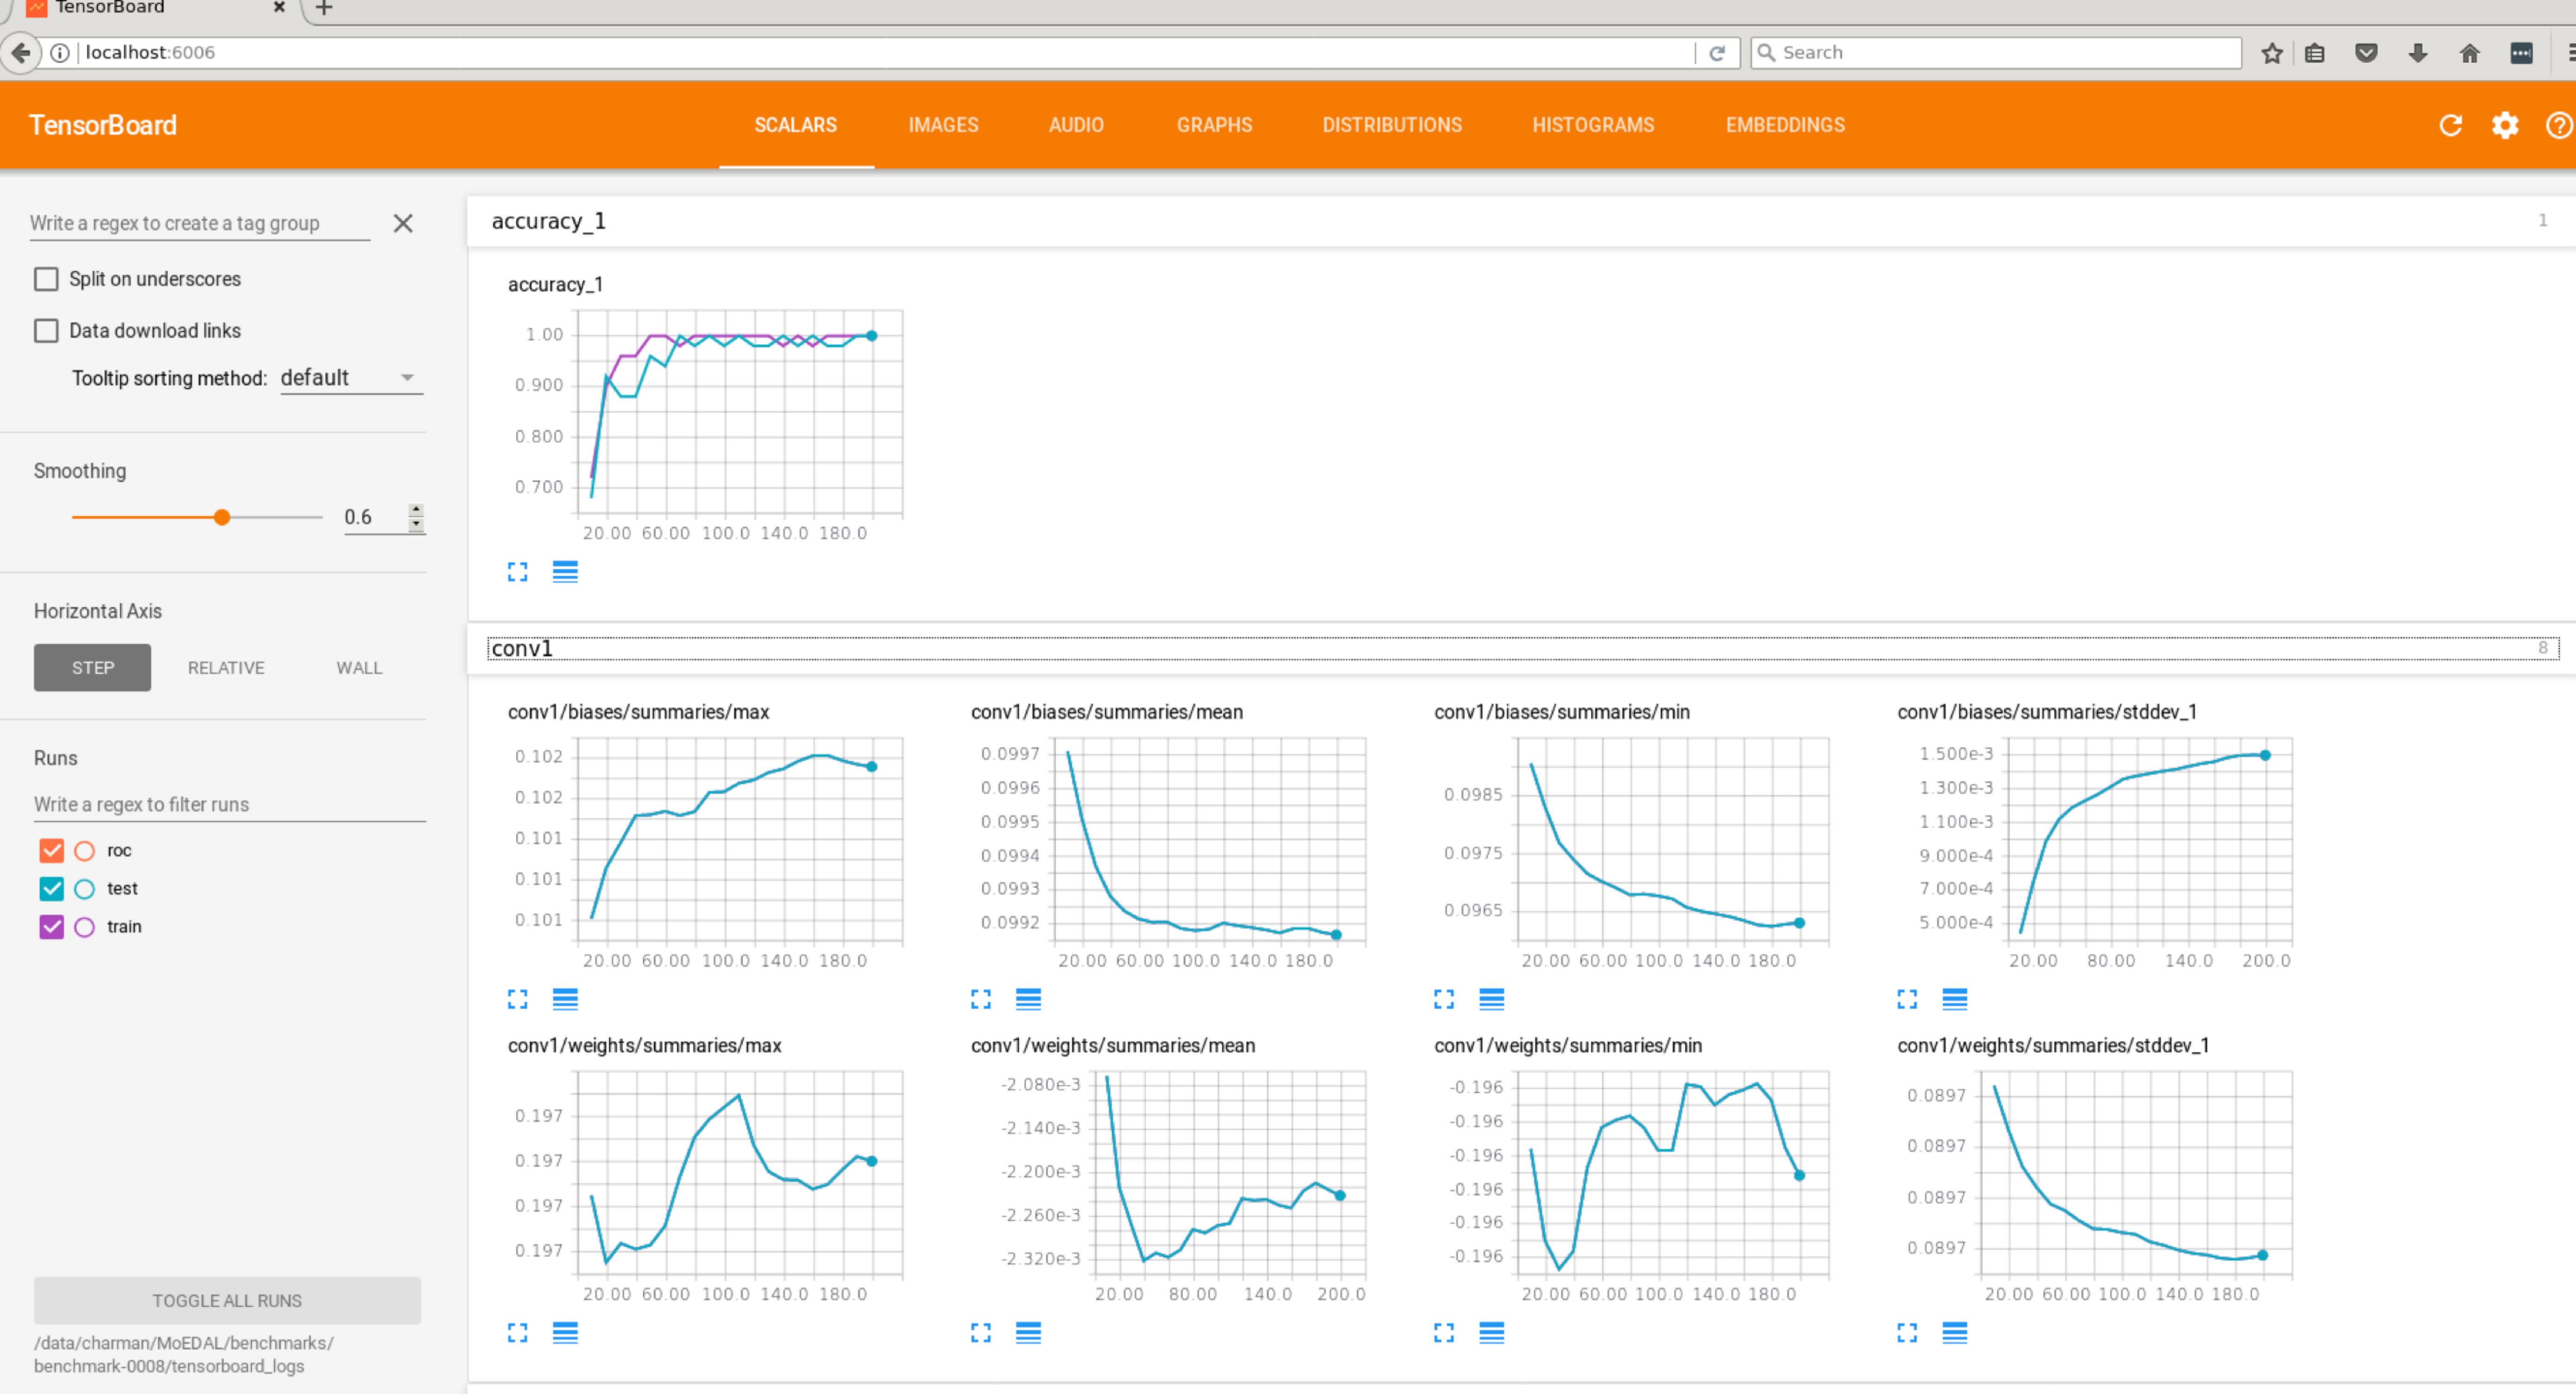Screen dimensions: 2576x1394
Task: Uncheck the roc run checkbox
Action: 51,851
